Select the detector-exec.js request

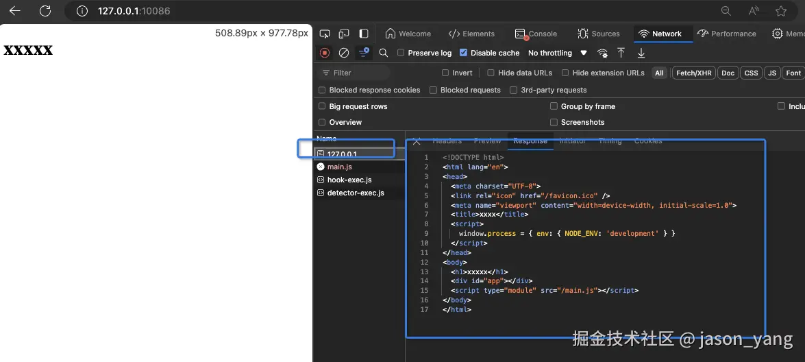[x=360, y=193]
